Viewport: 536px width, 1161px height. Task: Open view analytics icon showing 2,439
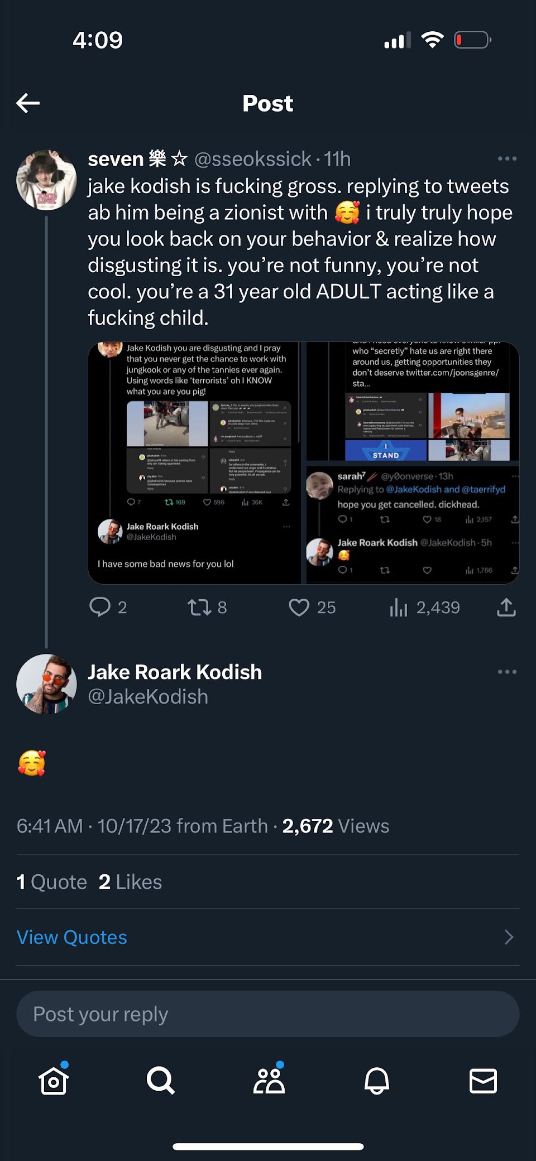pos(399,607)
